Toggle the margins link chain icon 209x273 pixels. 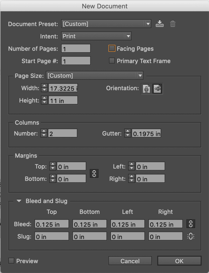[x=94, y=173]
